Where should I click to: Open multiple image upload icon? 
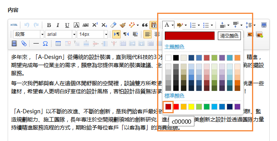[259, 34]
